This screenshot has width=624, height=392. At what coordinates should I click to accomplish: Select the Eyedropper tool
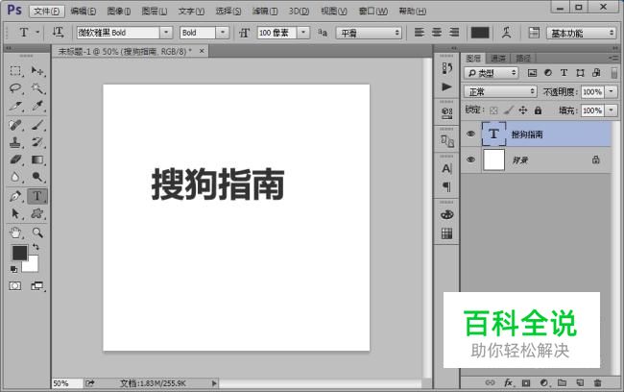point(37,106)
